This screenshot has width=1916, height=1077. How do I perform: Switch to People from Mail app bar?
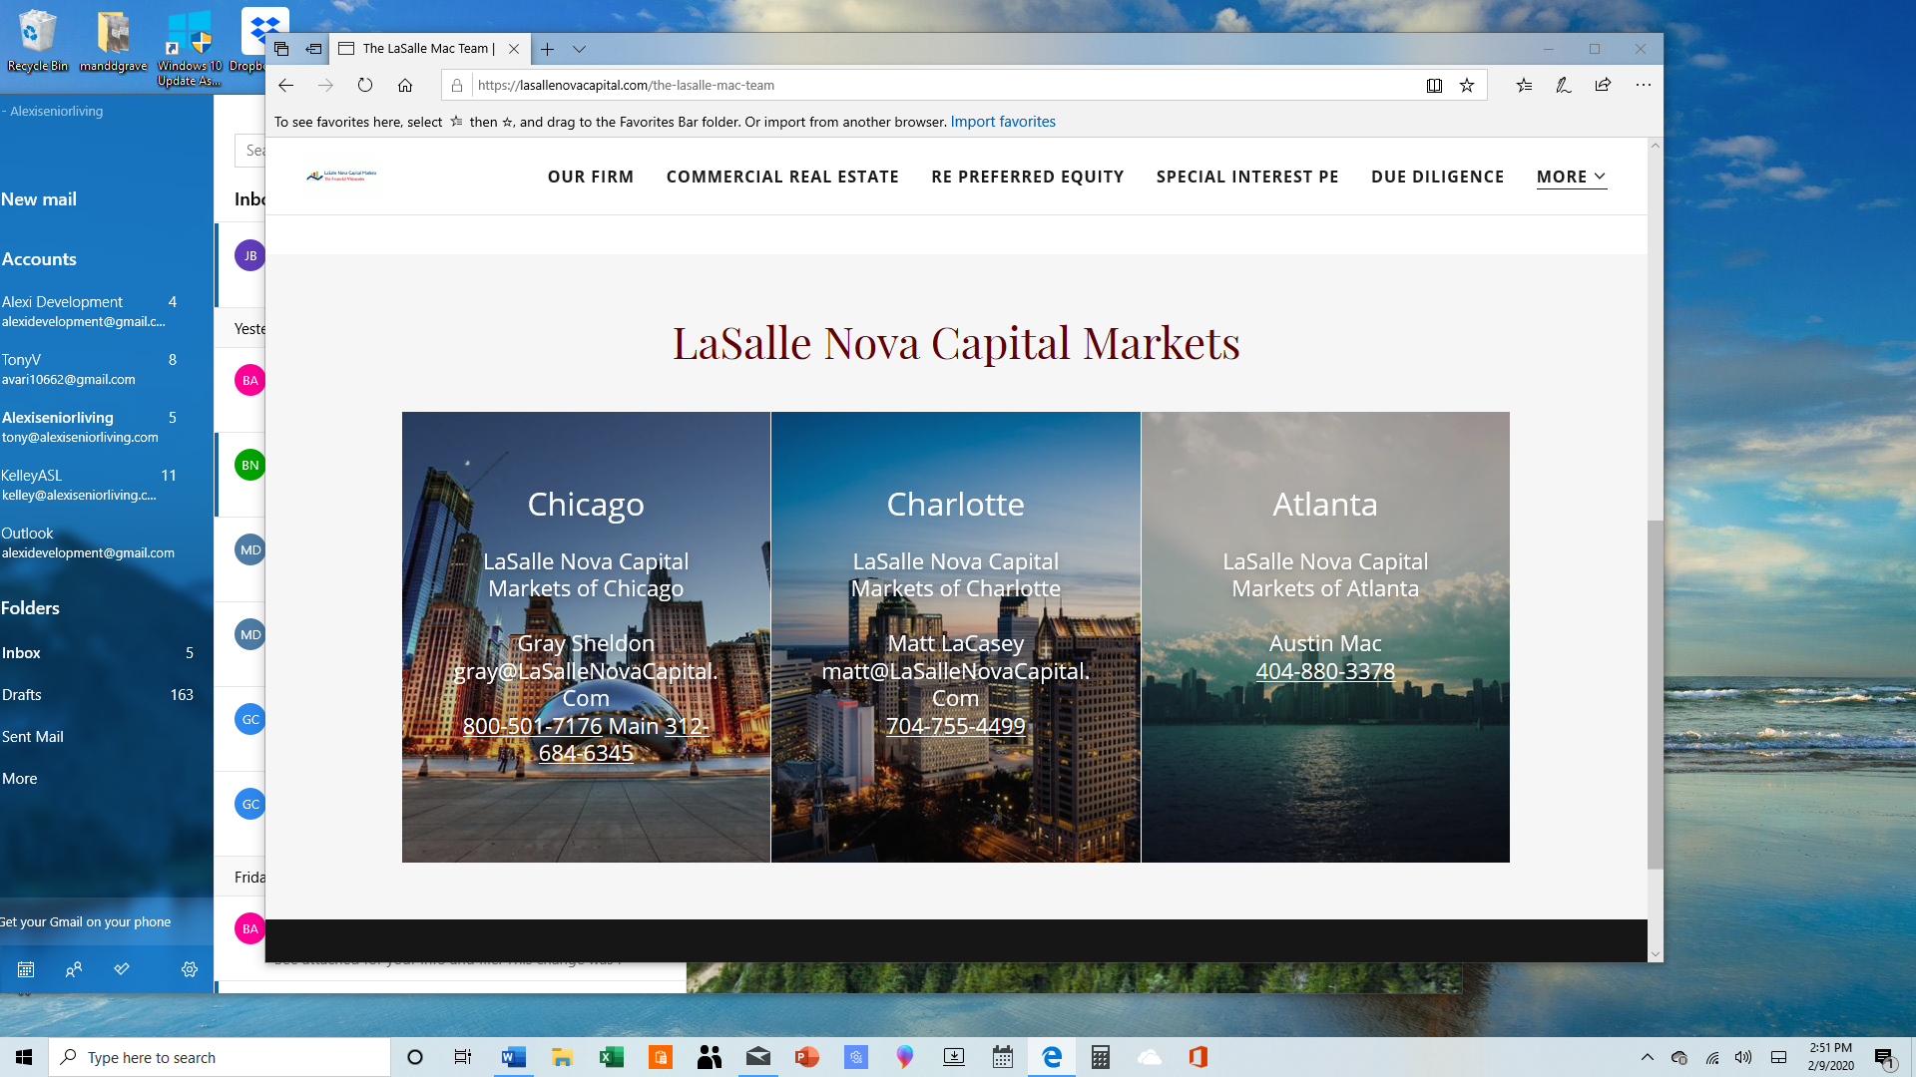74,969
